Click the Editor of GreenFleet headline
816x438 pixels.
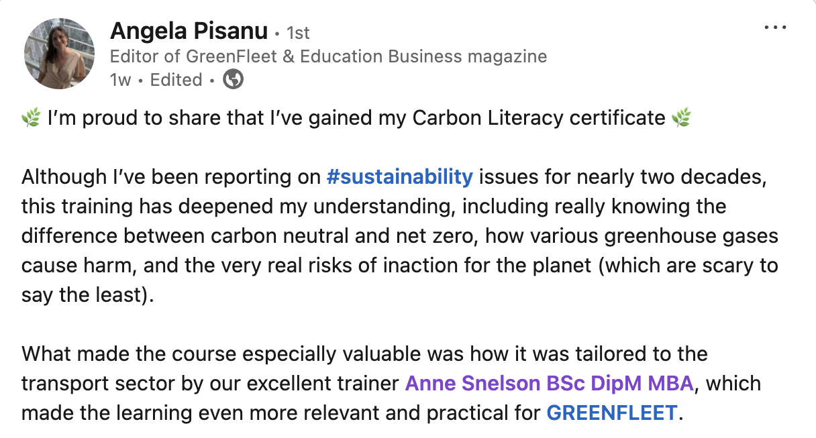point(328,56)
